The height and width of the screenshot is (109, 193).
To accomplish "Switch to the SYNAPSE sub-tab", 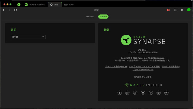I will pyautogui.click(x=90, y=16).
